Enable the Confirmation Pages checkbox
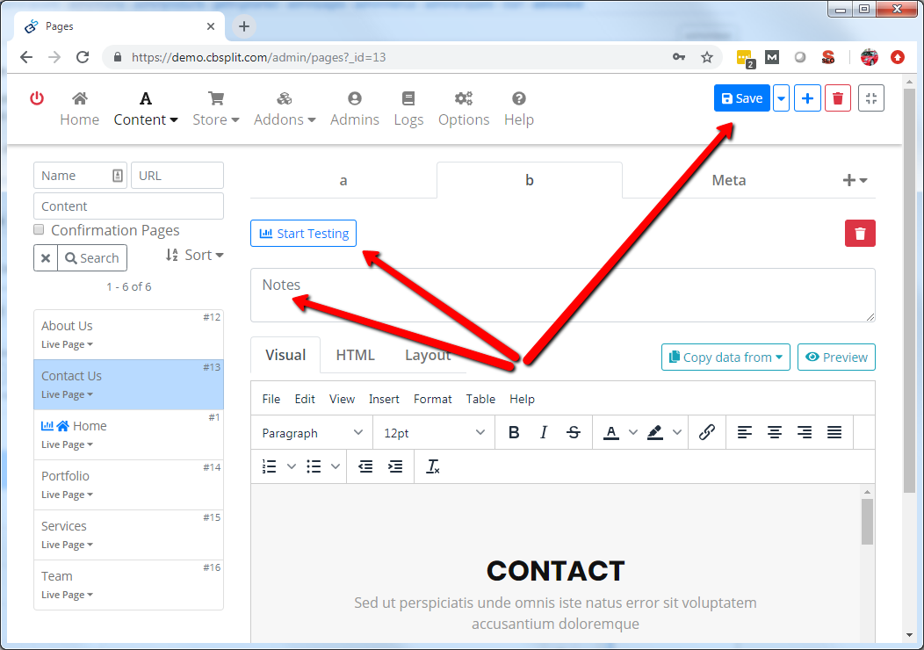The width and height of the screenshot is (924, 650). click(x=39, y=229)
